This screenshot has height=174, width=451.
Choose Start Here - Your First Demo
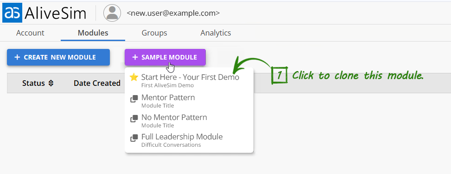pos(189,81)
